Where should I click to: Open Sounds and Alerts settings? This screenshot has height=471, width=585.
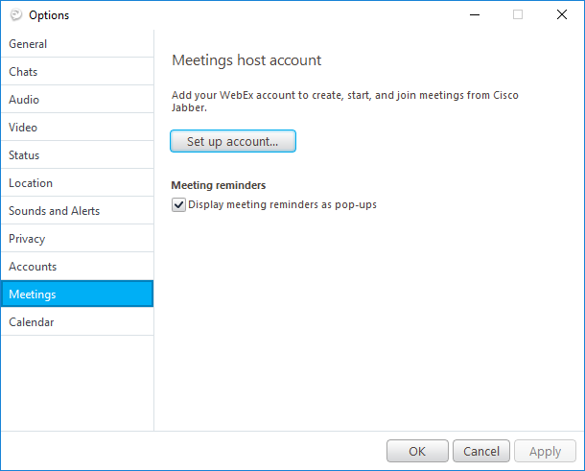coord(78,210)
